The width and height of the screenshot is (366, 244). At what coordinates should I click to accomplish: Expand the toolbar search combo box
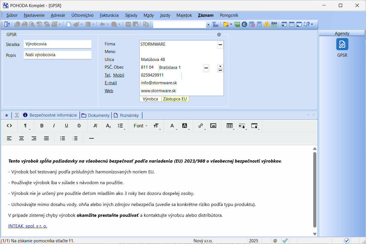208,25
